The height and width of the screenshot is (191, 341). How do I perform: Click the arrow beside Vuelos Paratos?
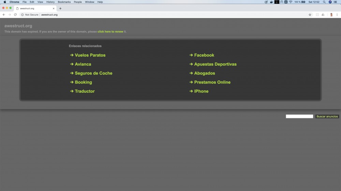[72, 55]
